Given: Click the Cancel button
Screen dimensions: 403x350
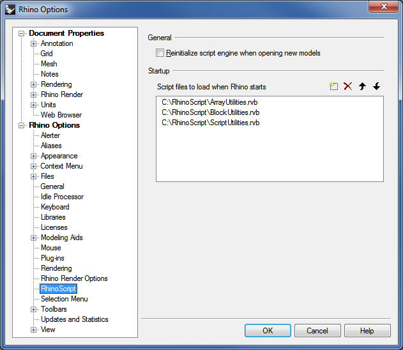Looking at the screenshot, I should click(x=317, y=330).
